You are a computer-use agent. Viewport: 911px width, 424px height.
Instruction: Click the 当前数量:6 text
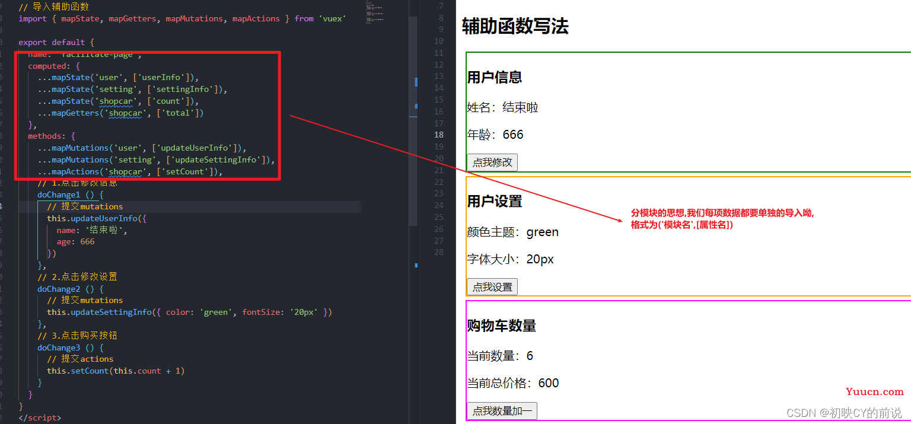tap(500, 356)
